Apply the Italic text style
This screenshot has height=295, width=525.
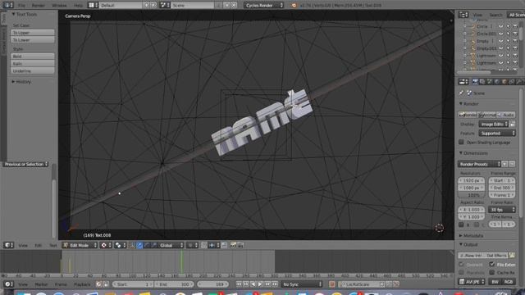(x=33, y=64)
